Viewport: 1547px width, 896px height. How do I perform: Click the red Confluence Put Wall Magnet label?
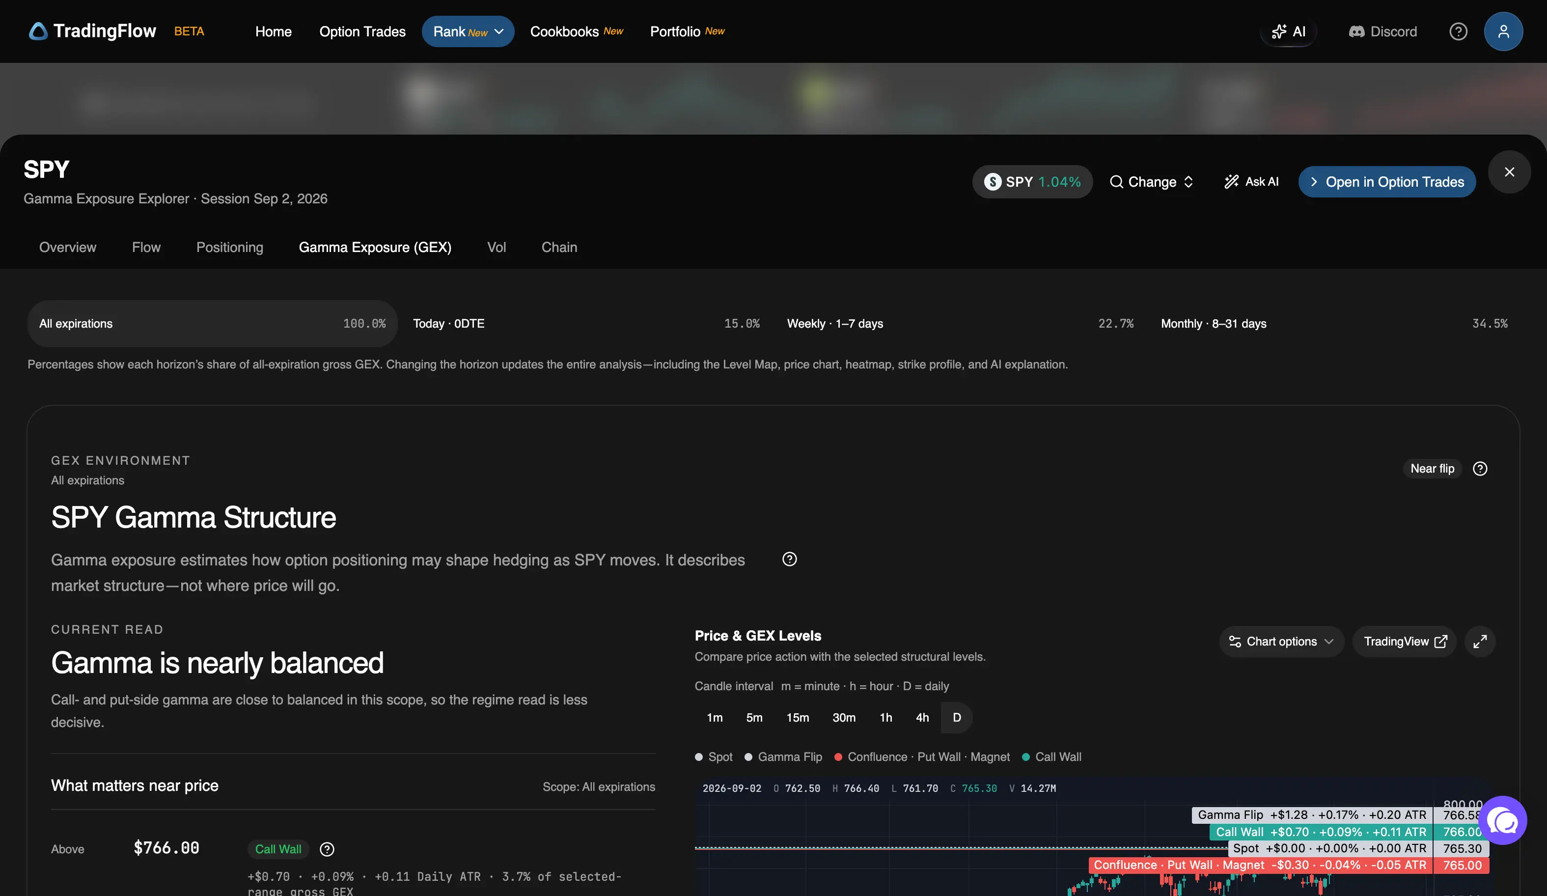[x=1260, y=865]
